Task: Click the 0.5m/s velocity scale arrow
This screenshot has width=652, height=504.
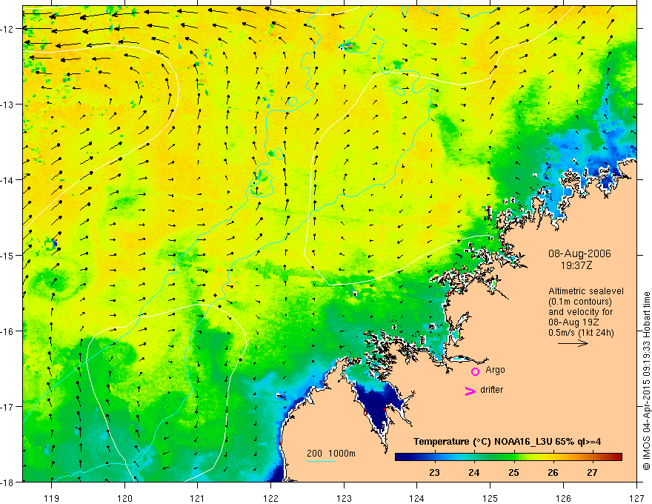Action: pos(573,343)
